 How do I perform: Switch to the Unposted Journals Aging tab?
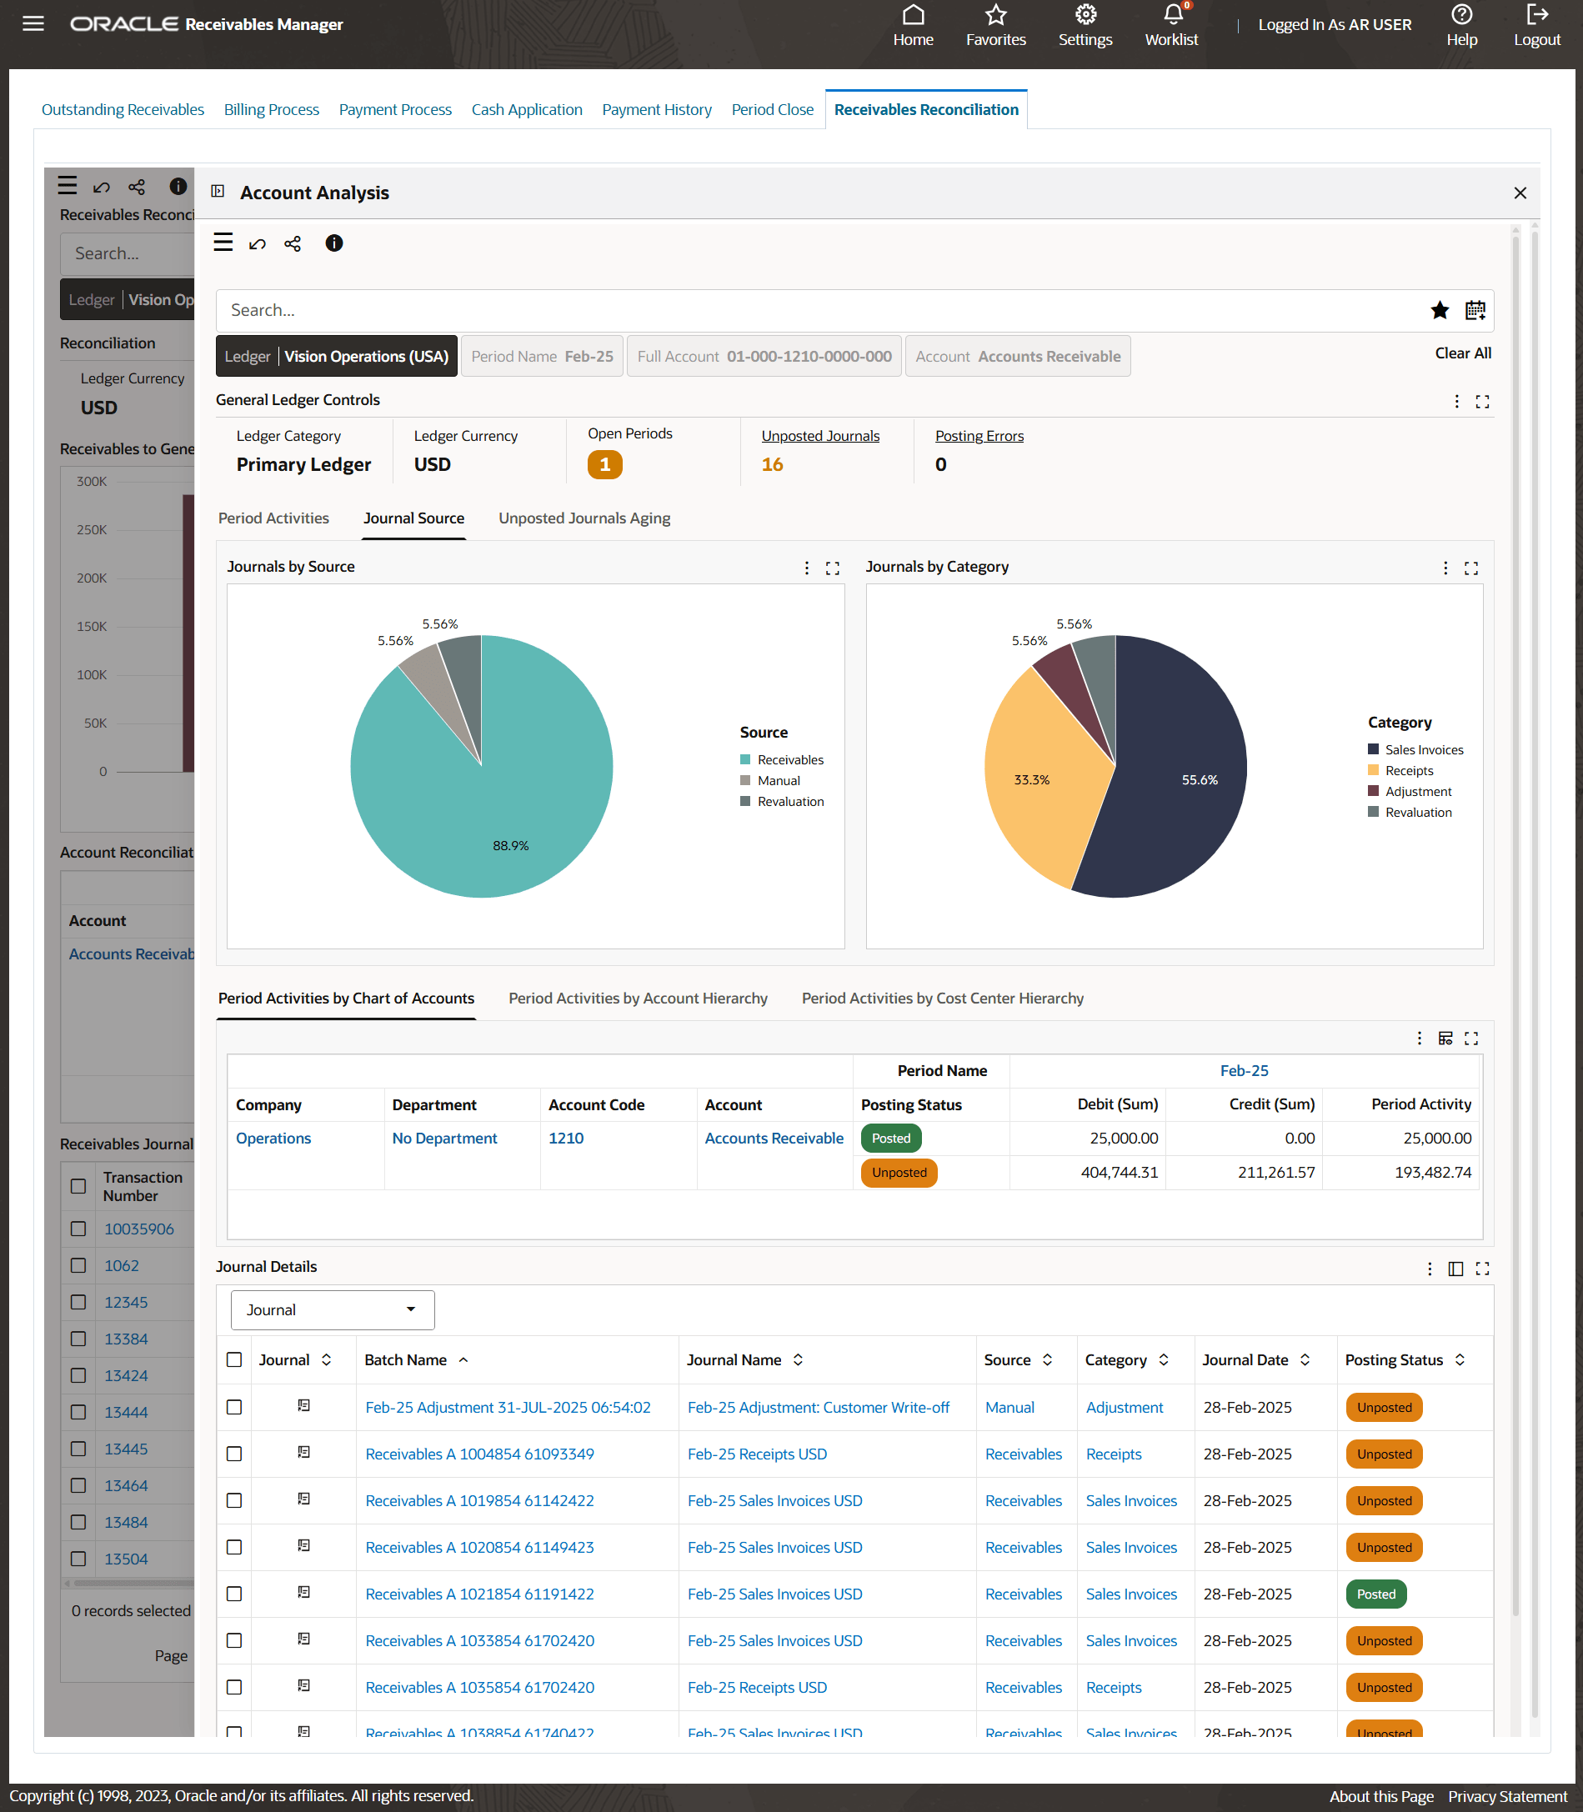(x=584, y=518)
